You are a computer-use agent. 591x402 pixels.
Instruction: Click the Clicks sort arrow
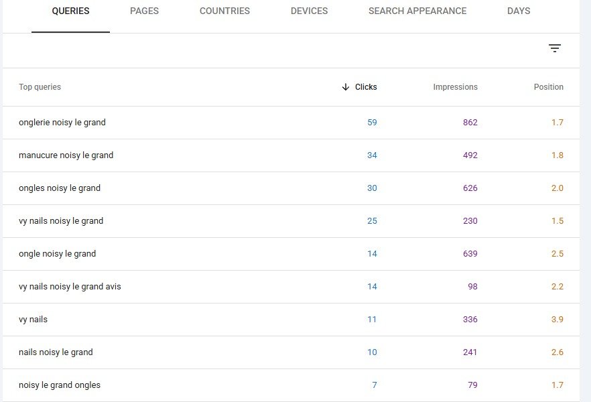coord(345,87)
